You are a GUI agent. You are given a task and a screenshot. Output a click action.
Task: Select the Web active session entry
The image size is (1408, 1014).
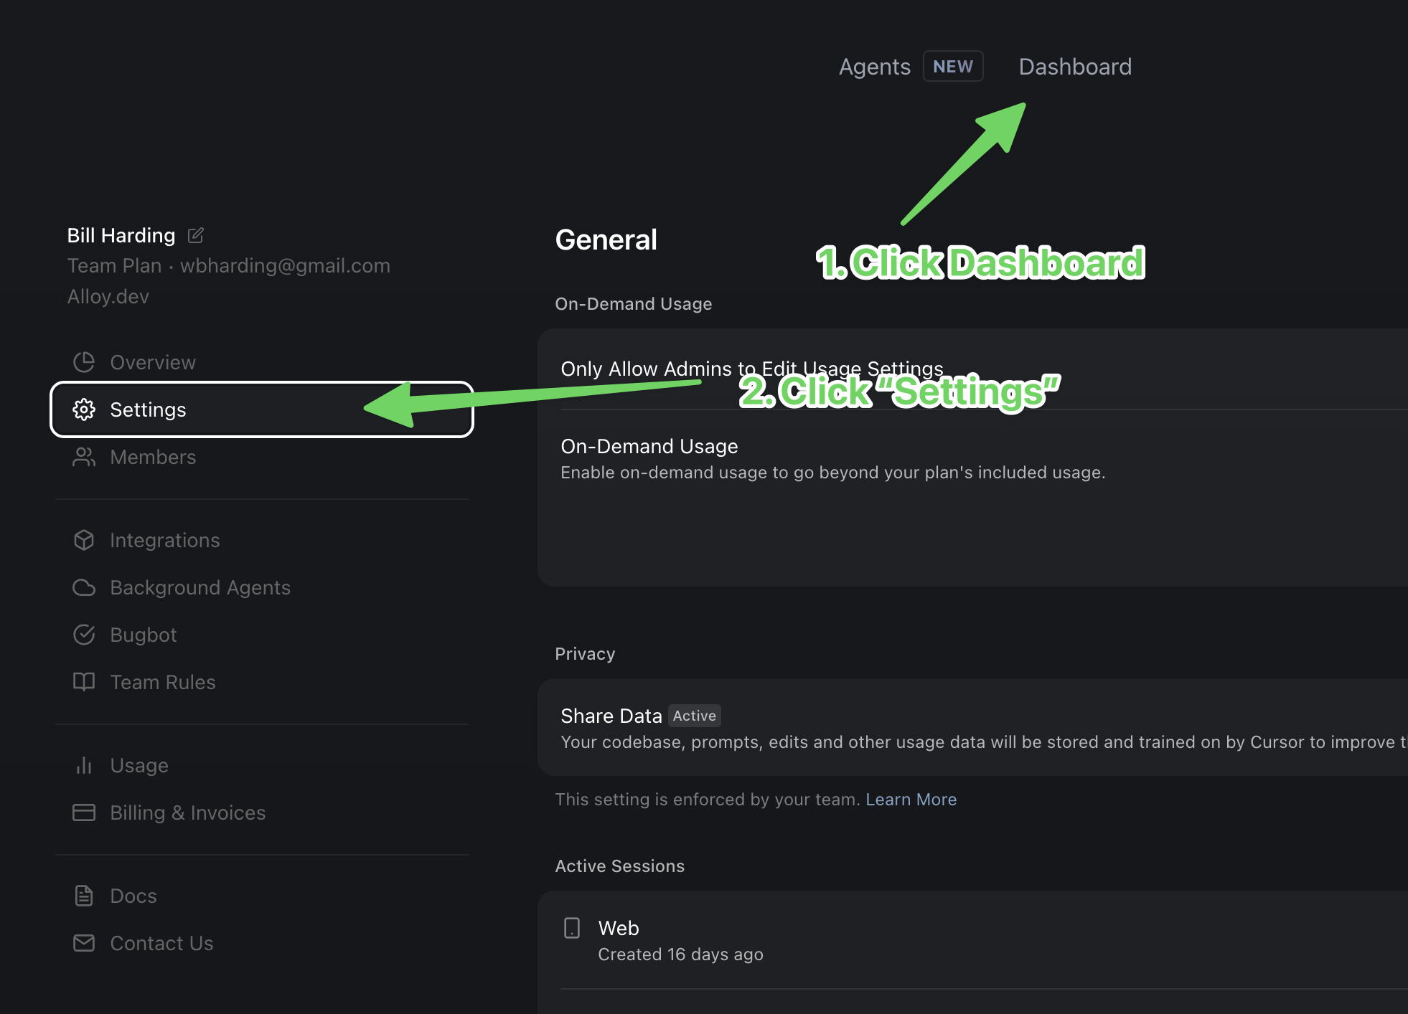tap(618, 928)
